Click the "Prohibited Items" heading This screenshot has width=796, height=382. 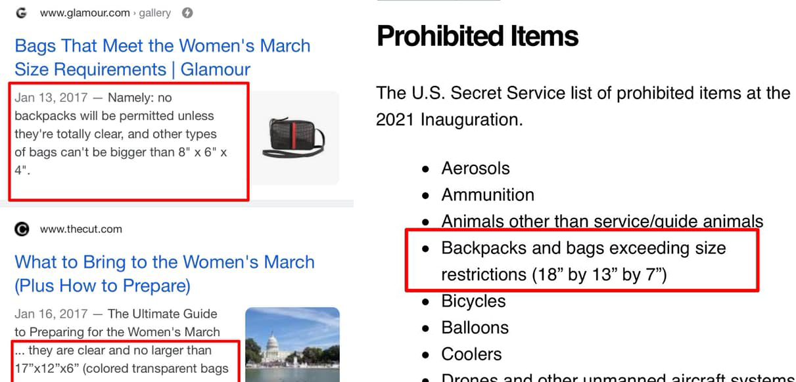(x=477, y=36)
